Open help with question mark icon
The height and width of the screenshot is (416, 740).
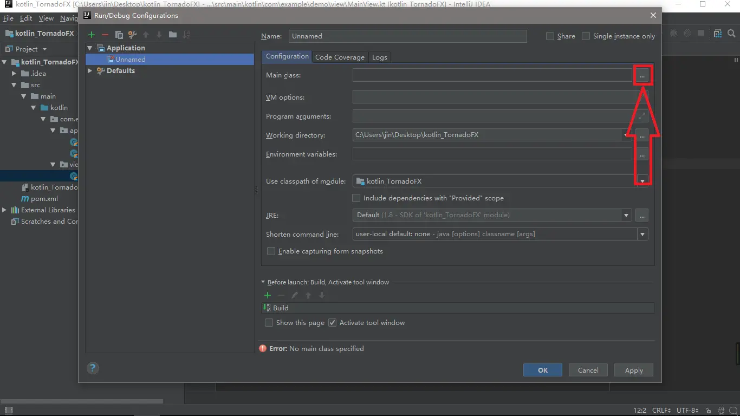(93, 368)
